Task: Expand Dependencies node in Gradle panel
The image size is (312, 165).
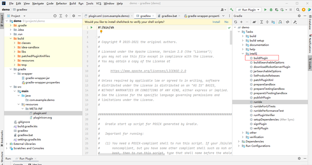Action: click(239, 141)
